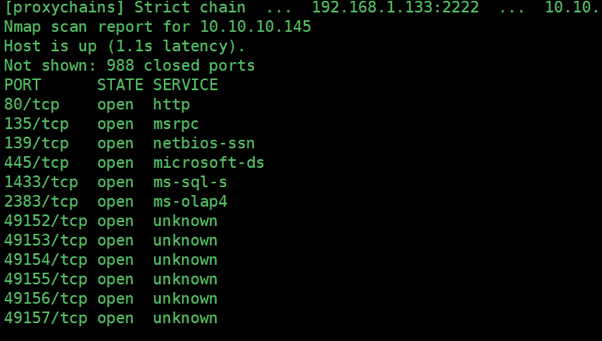Click the 49155/tcp unknown port line
Screen dimensions: 602x341
click(111, 279)
